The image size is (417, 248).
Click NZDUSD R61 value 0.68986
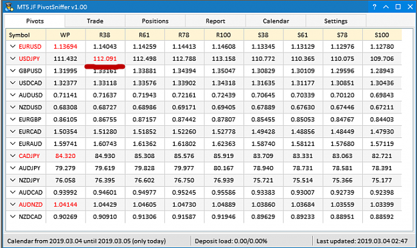click(x=144, y=107)
